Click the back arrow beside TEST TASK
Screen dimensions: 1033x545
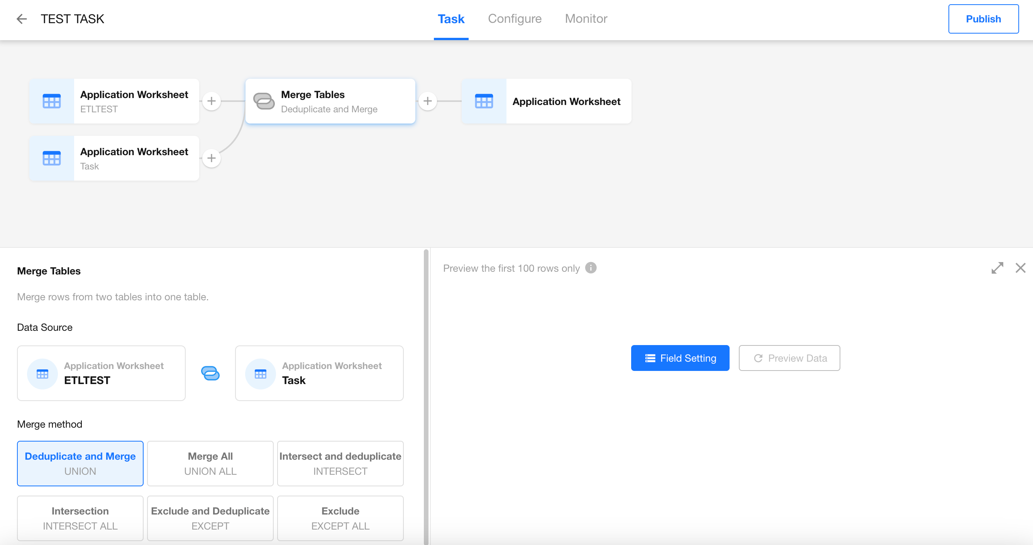tap(22, 19)
